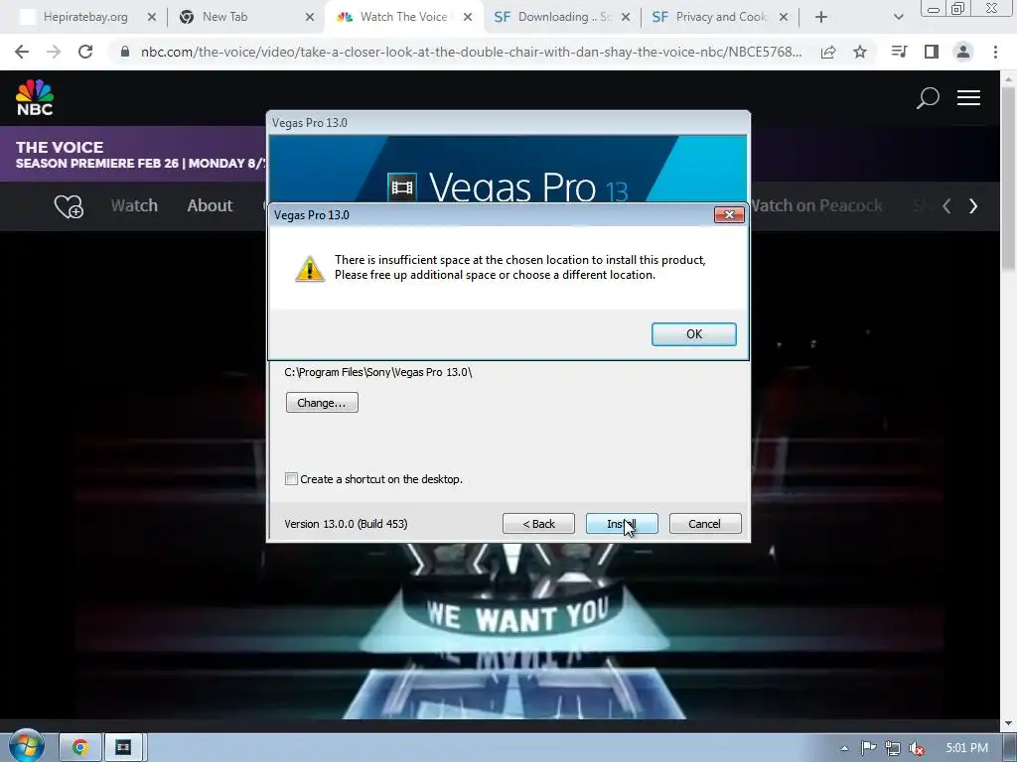Open the Watch section on NBC page
1017x762 pixels.
click(x=134, y=205)
